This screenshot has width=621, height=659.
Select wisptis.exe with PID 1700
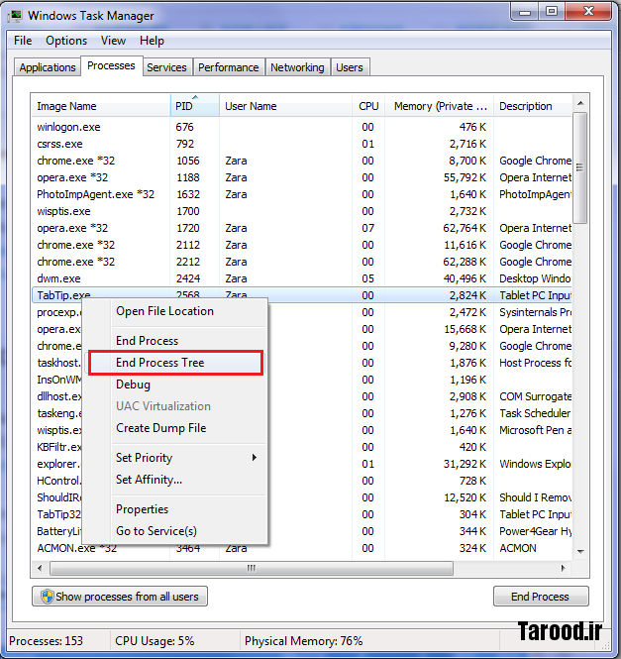302,211
